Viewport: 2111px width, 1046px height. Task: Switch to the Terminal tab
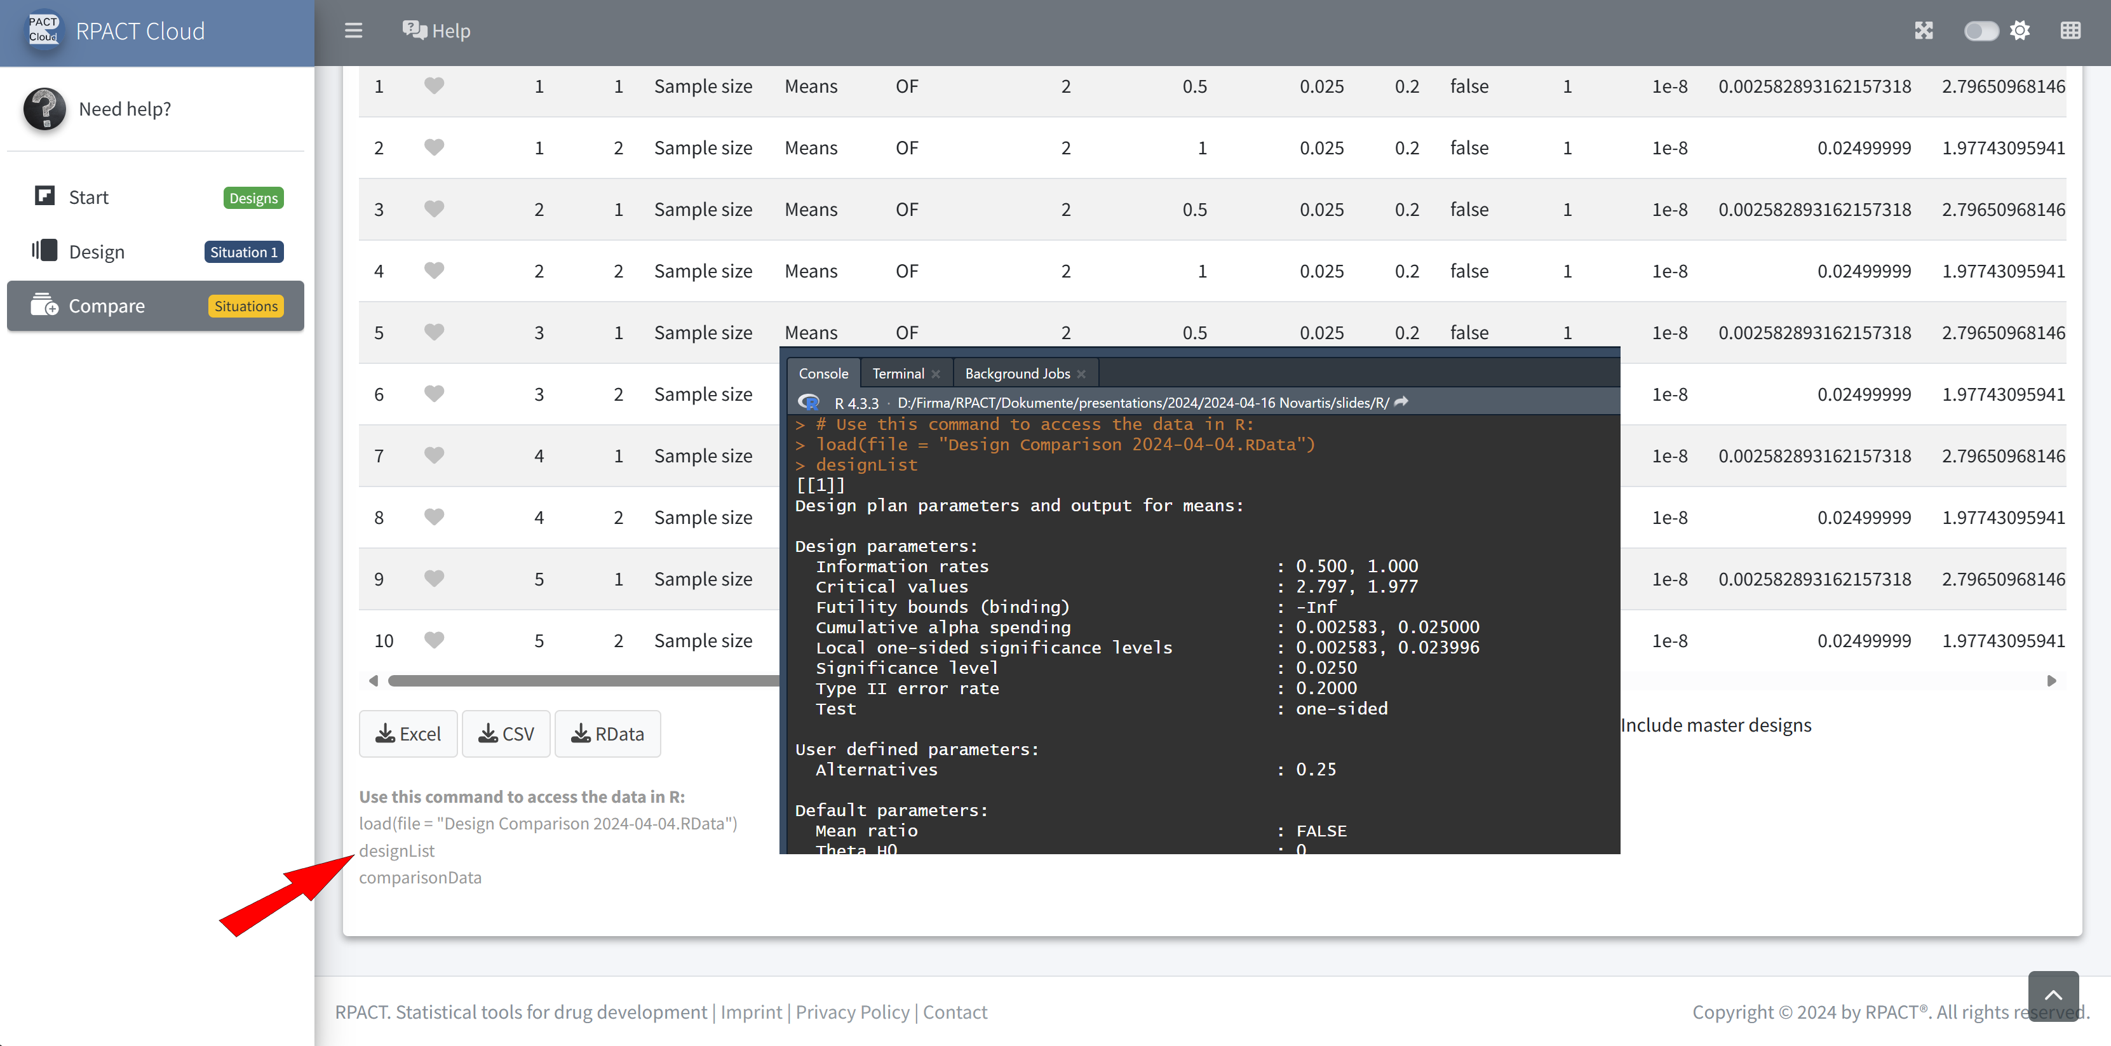tap(898, 373)
